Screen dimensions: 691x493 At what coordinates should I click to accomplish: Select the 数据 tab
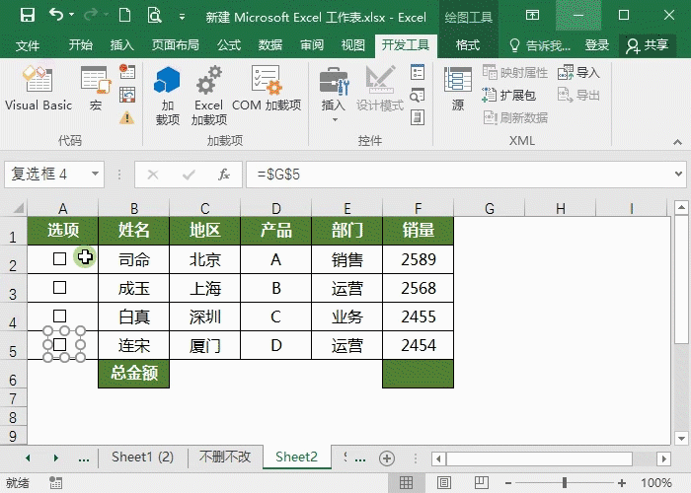(270, 45)
